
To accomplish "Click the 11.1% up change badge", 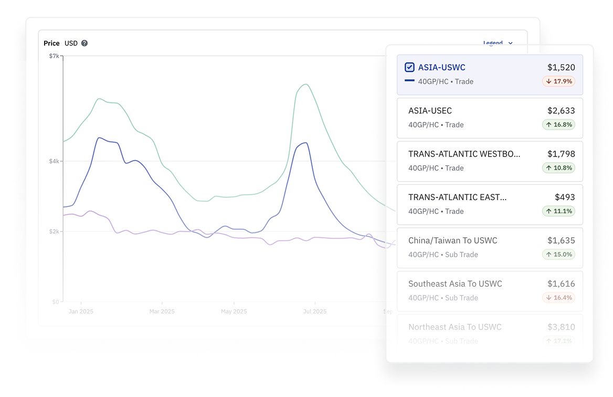I will click(x=558, y=211).
